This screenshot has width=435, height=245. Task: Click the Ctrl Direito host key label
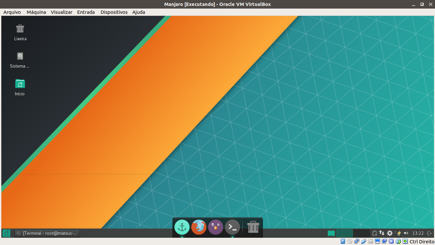tap(422, 242)
